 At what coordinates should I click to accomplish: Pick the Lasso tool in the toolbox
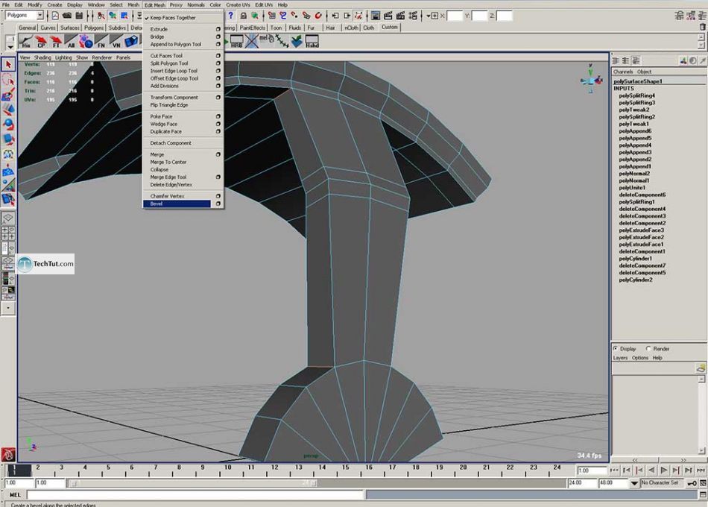[x=8, y=80]
